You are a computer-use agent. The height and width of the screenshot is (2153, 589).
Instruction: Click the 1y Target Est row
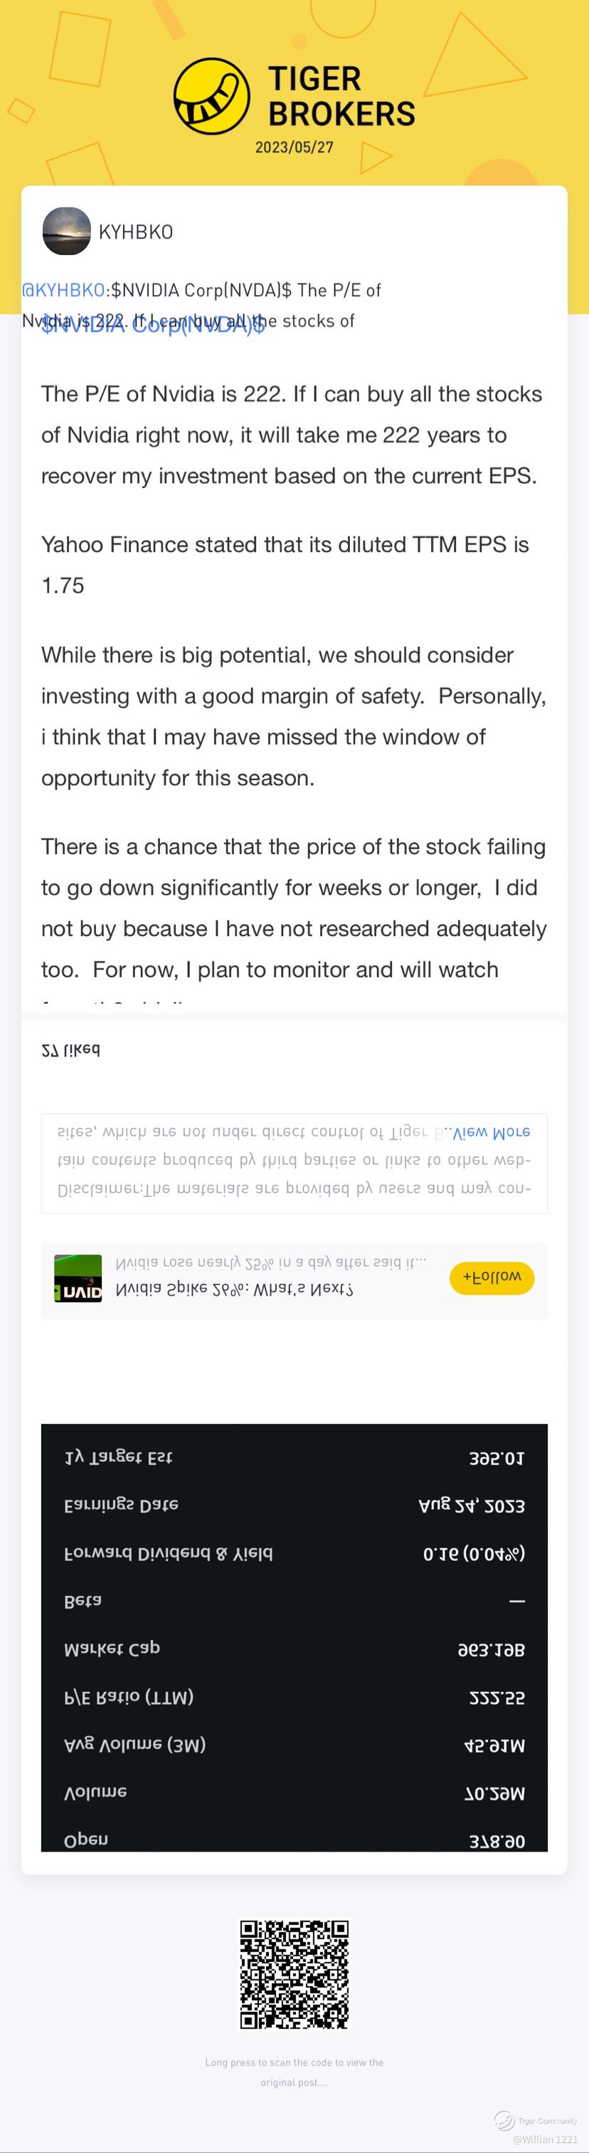coord(294,1458)
